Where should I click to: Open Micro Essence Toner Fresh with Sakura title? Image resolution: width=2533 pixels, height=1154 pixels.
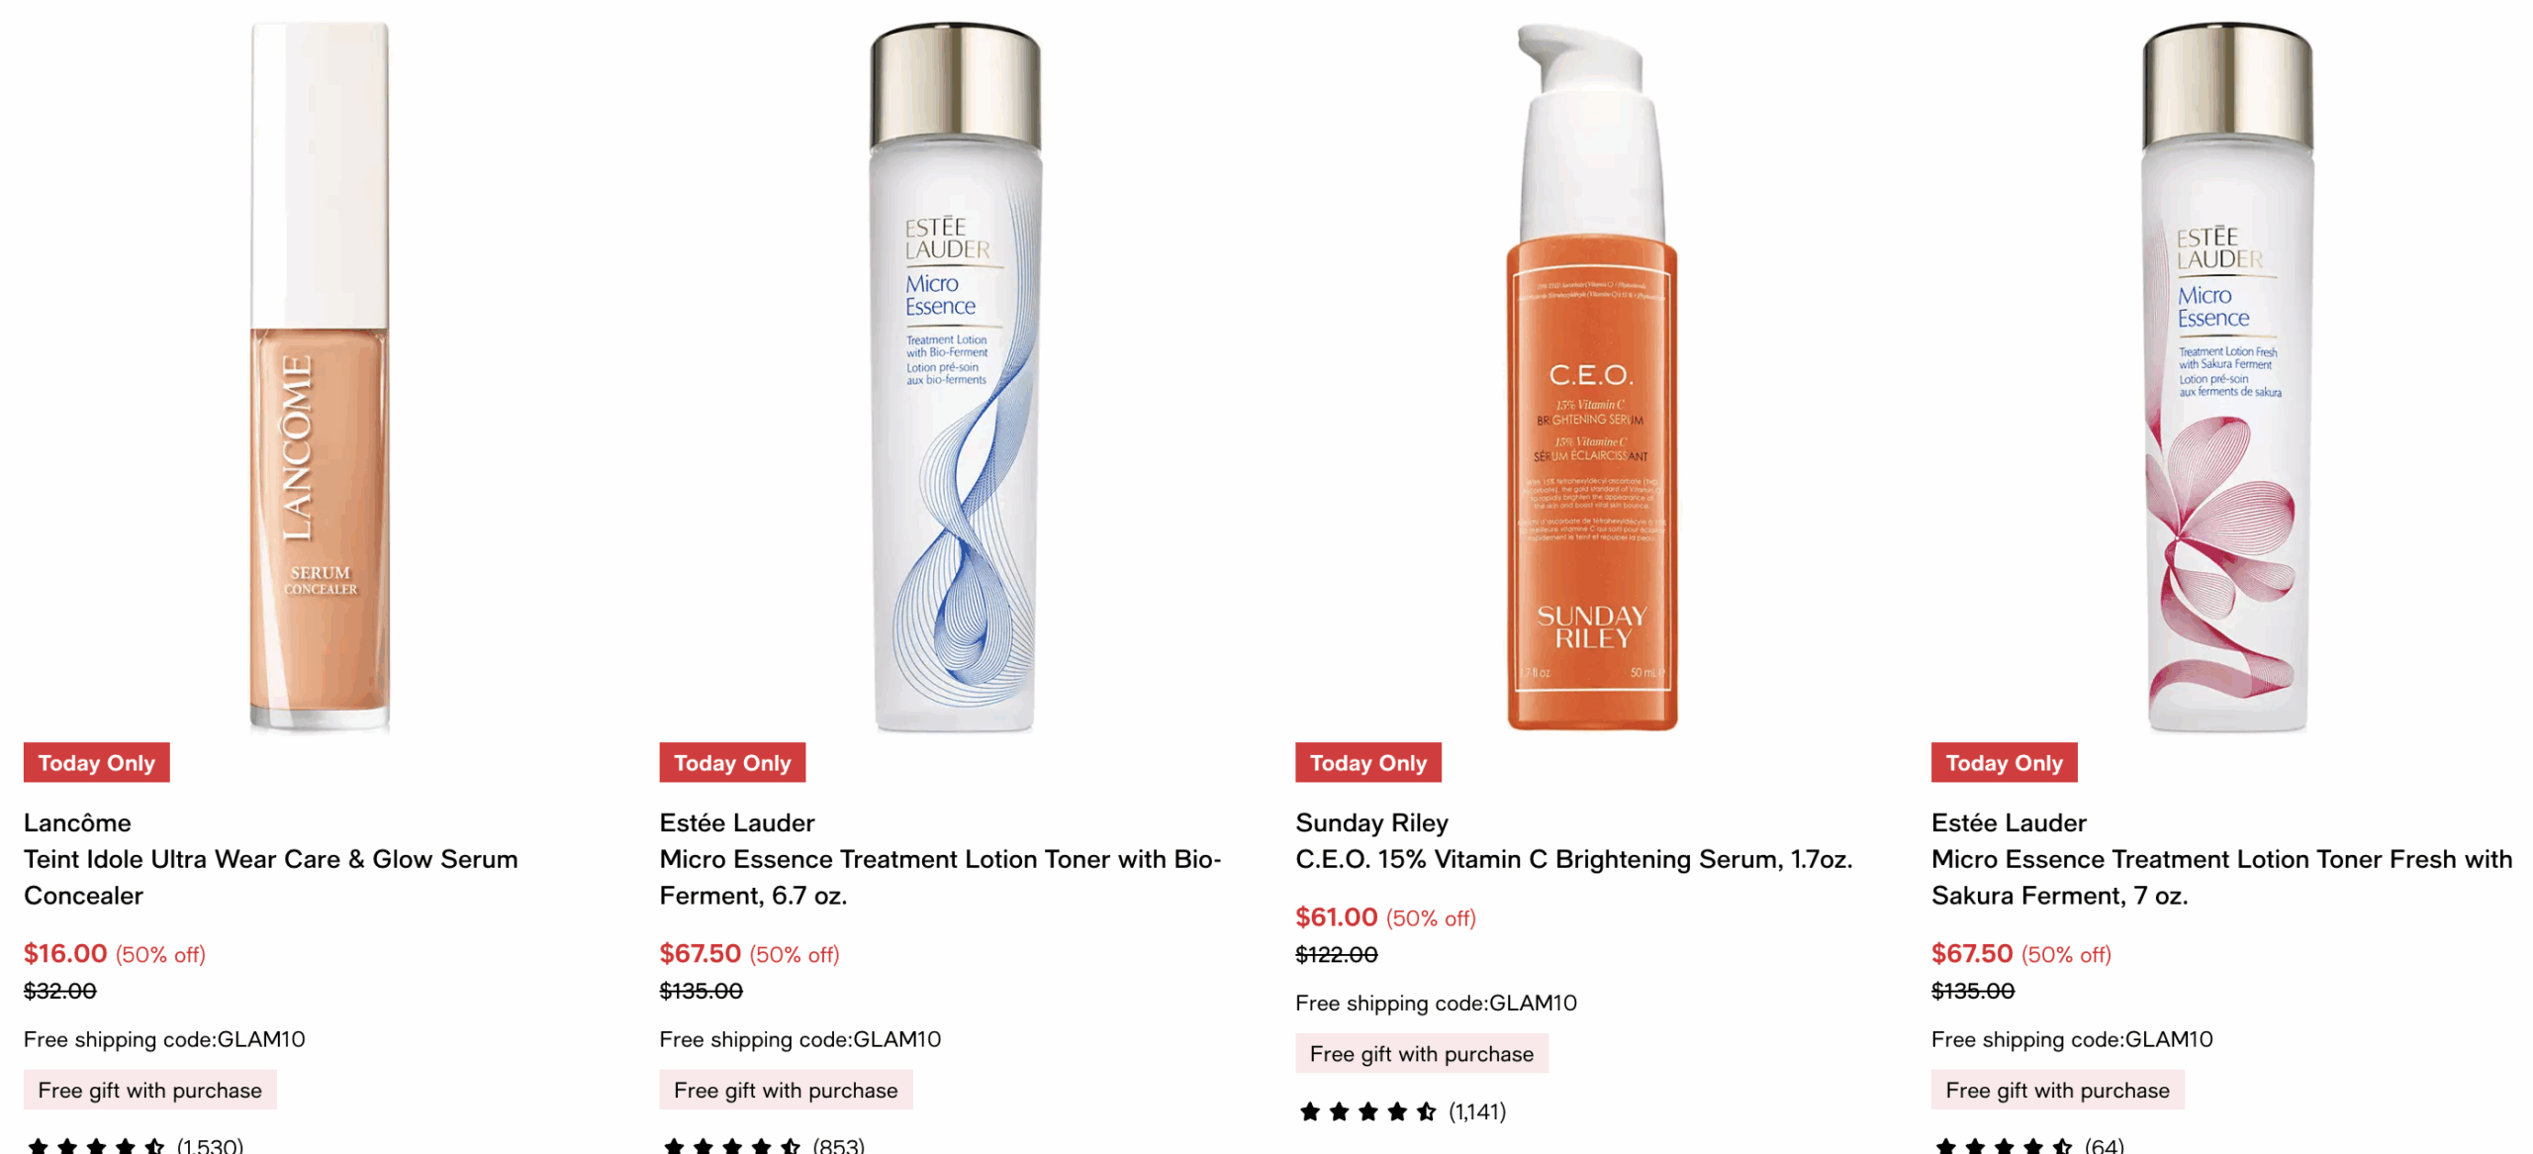pos(2221,877)
